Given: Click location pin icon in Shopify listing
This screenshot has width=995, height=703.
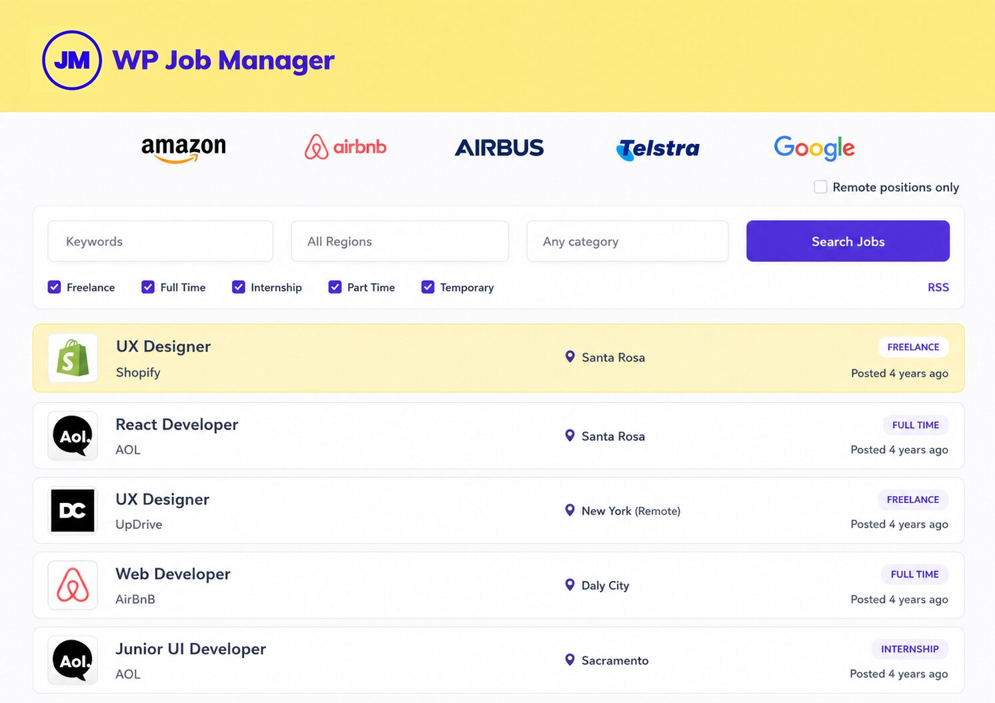Looking at the screenshot, I should pos(570,357).
